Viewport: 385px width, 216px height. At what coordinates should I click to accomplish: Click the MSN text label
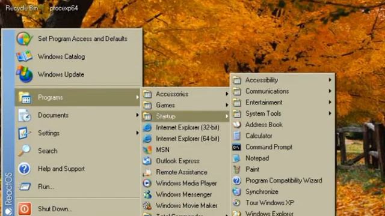tap(162, 150)
